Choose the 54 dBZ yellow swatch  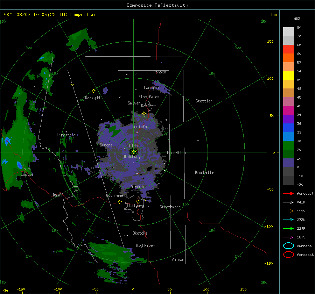pos(288,75)
